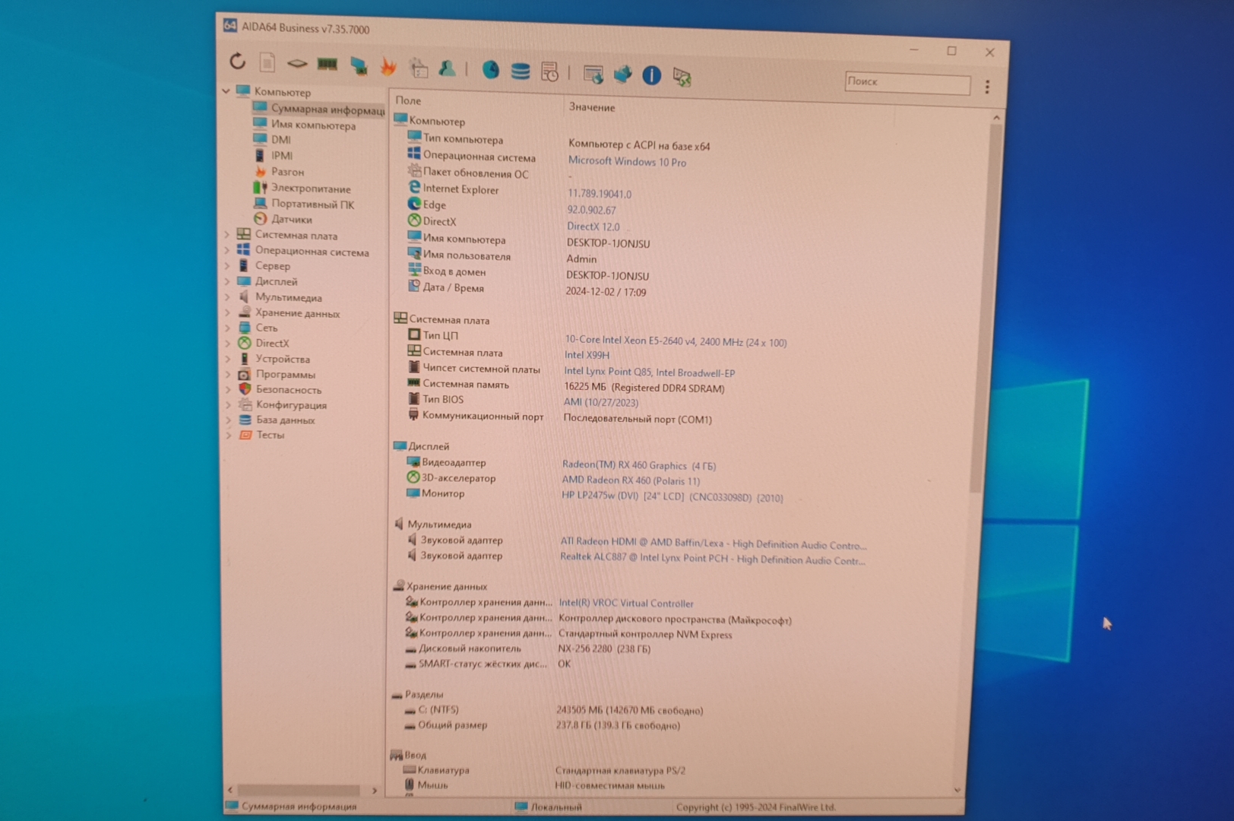The image size is (1234, 821).
Task: Expand the Системная плата tree node
Action: [x=227, y=235]
